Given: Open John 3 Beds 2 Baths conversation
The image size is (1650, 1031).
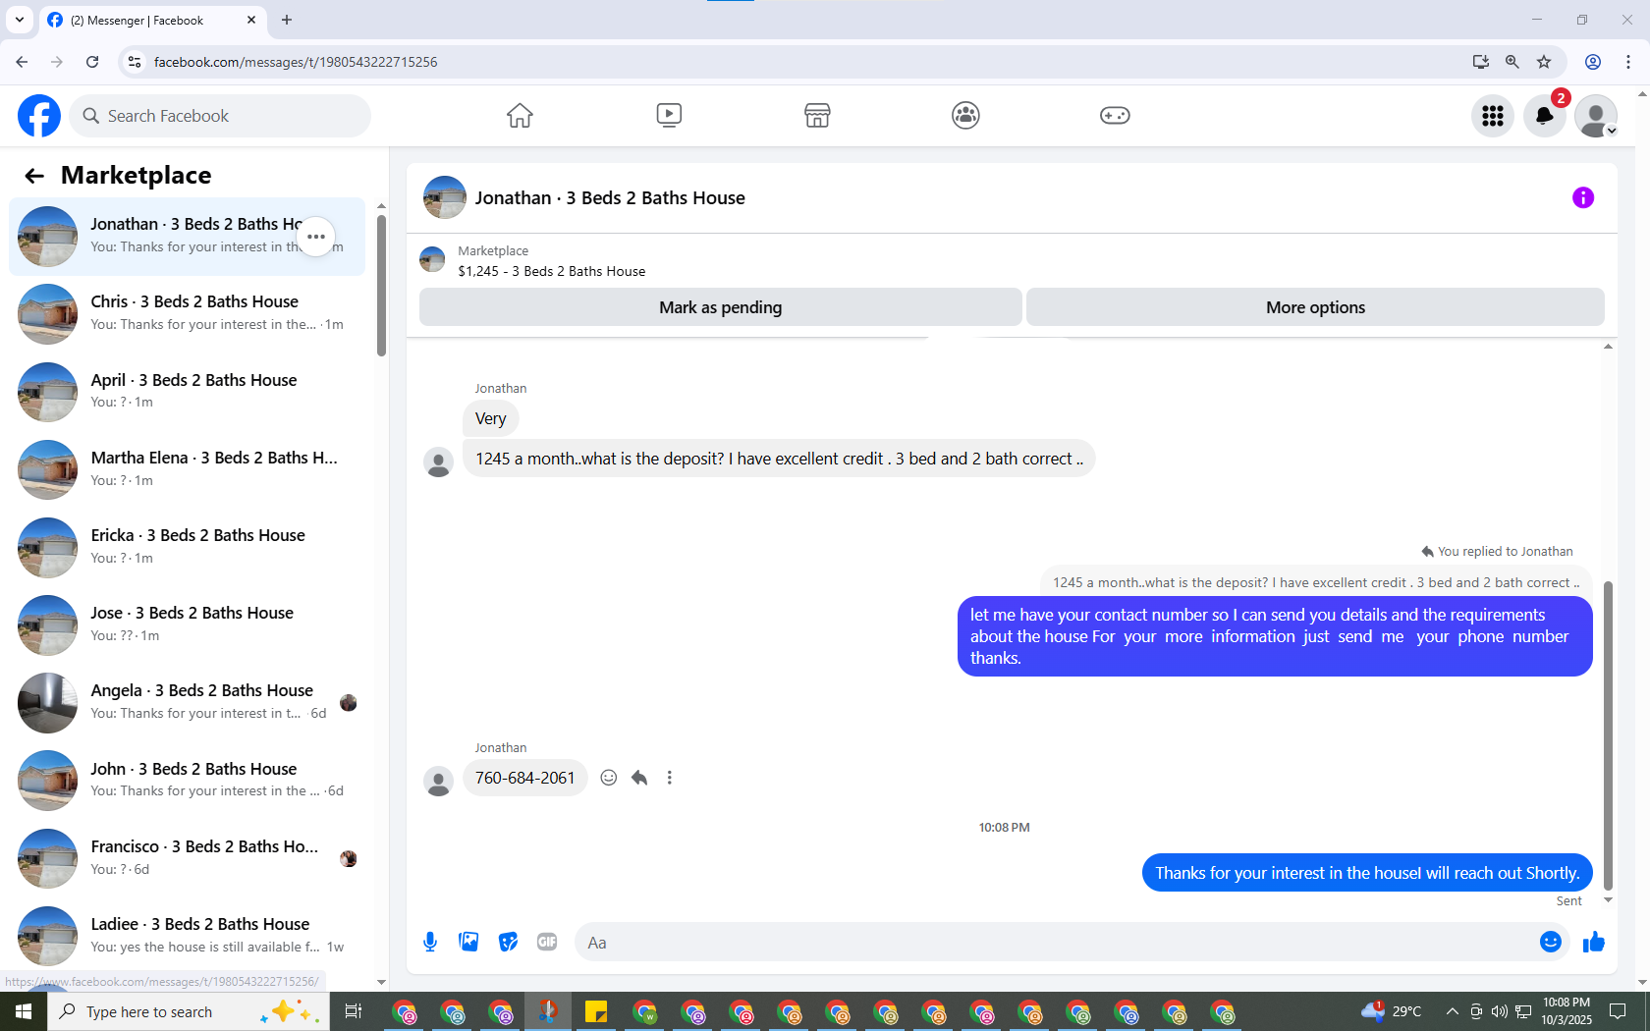Looking at the screenshot, I should pyautogui.click(x=187, y=781).
